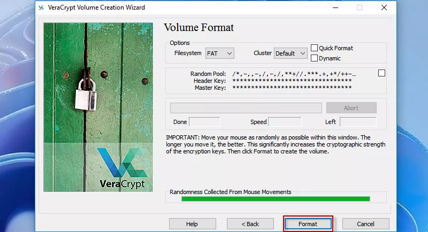428x232 pixels.
Task: Cancel the volume creation wizard
Action: tap(365, 224)
